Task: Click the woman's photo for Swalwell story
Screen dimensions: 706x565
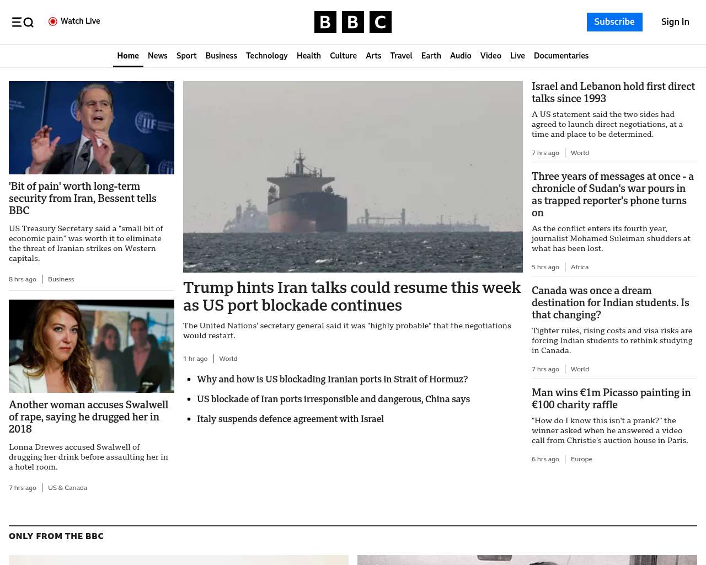Action: click(92, 346)
